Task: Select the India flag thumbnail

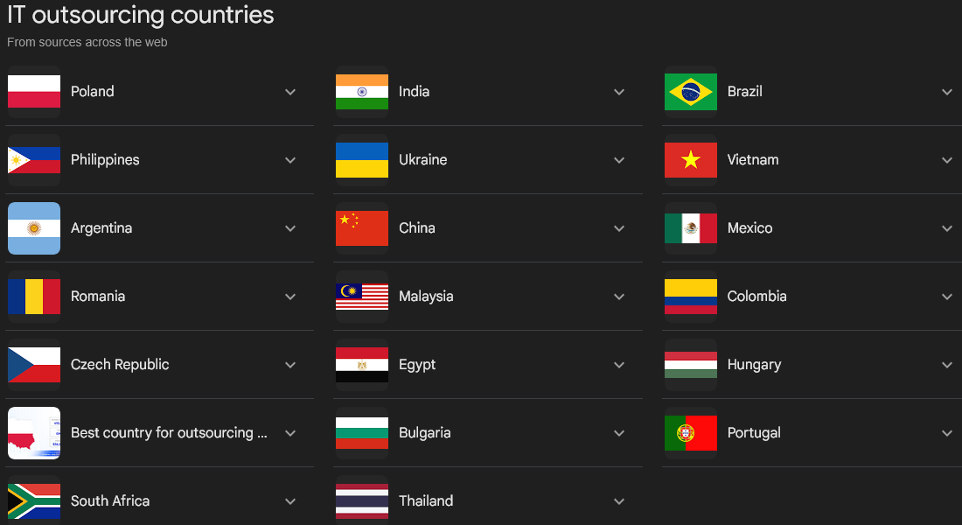Action: click(362, 92)
